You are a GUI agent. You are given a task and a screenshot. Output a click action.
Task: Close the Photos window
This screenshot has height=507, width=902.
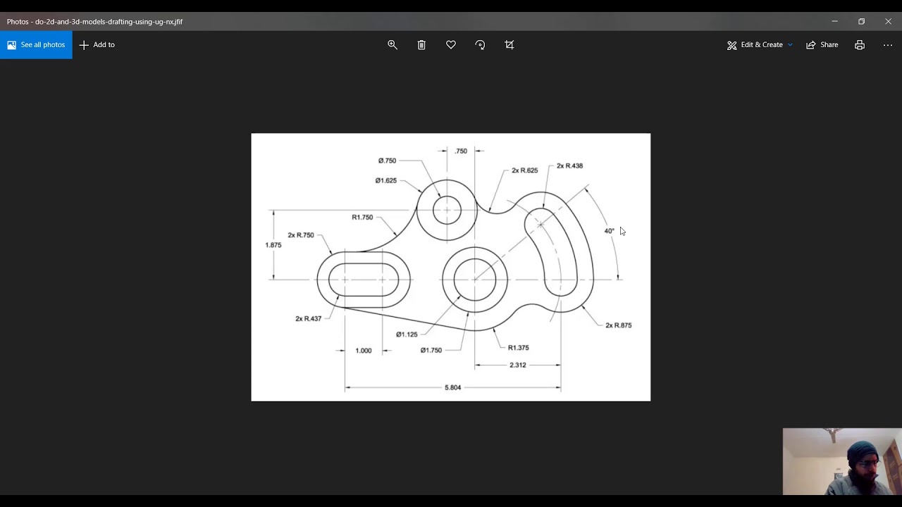point(888,21)
